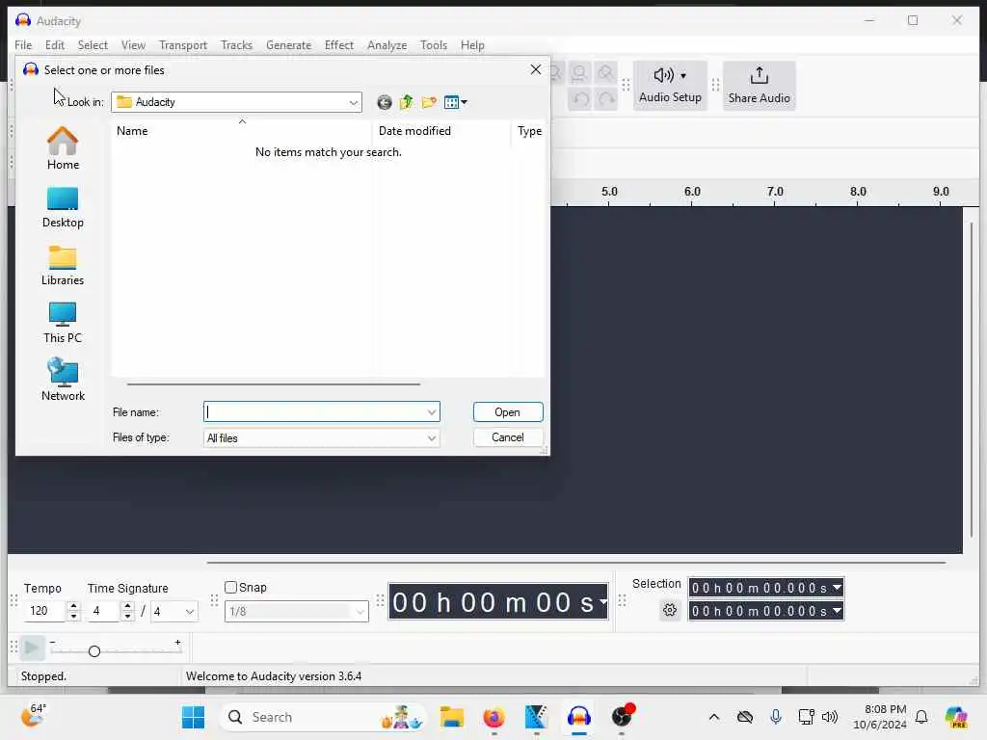Viewport: 987px width, 740px height.
Task: Open This PC in places sidebar
Action: coord(63,323)
